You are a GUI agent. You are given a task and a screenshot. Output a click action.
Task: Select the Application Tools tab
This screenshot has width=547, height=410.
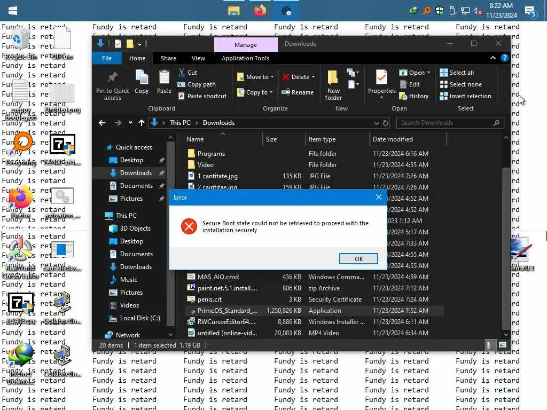[x=245, y=58]
